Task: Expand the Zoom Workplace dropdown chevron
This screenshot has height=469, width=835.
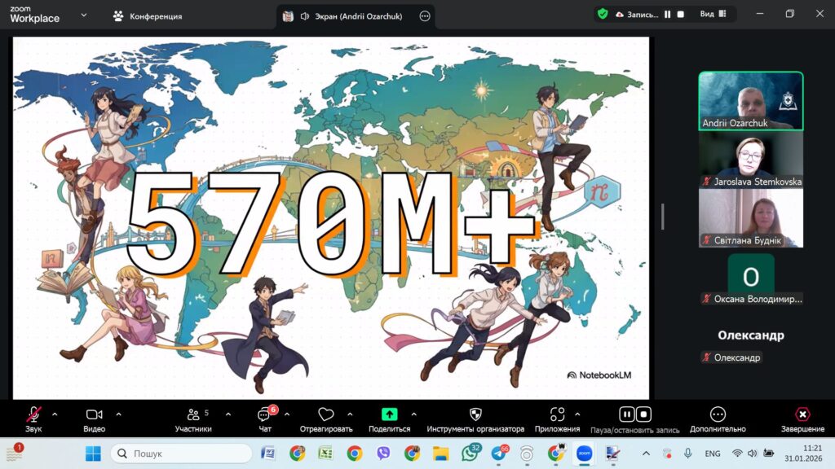Action: (x=83, y=15)
